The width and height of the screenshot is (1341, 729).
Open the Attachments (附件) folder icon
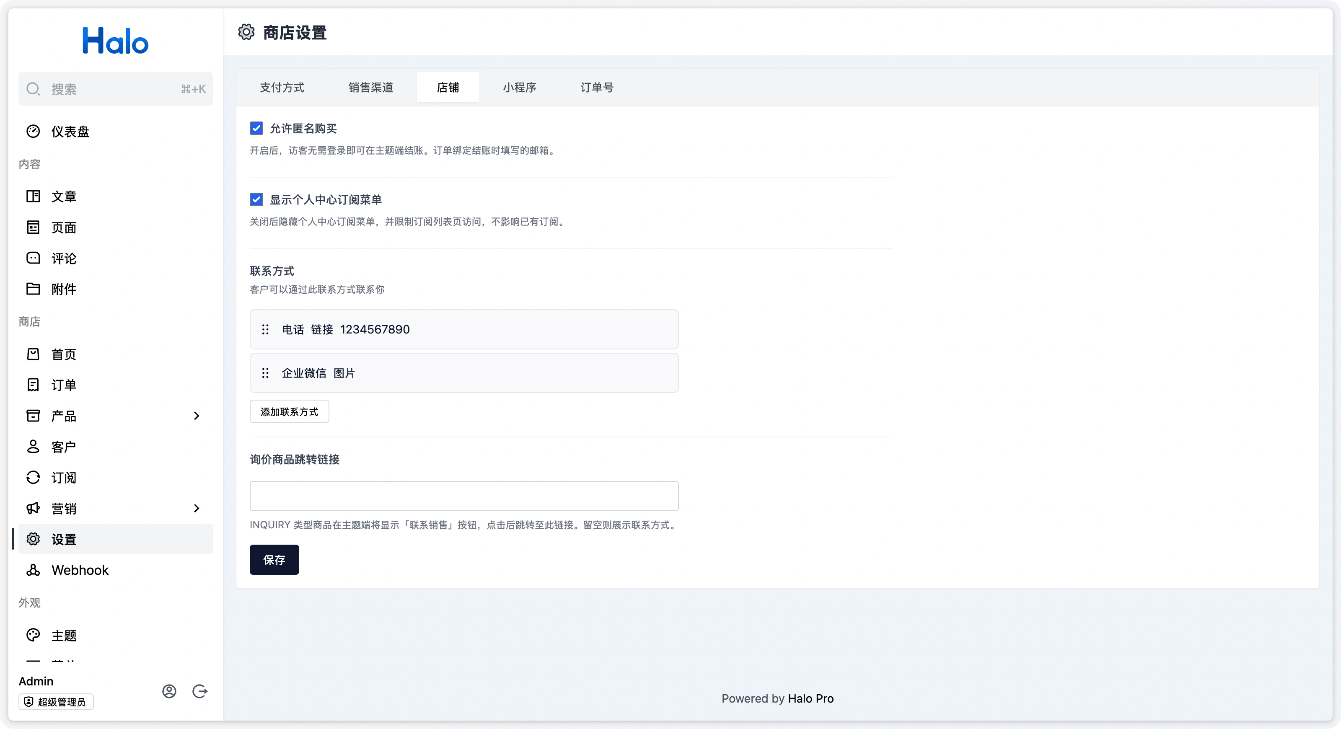click(34, 289)
